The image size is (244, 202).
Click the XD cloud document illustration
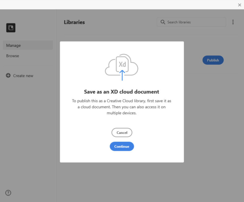(121, 66)
